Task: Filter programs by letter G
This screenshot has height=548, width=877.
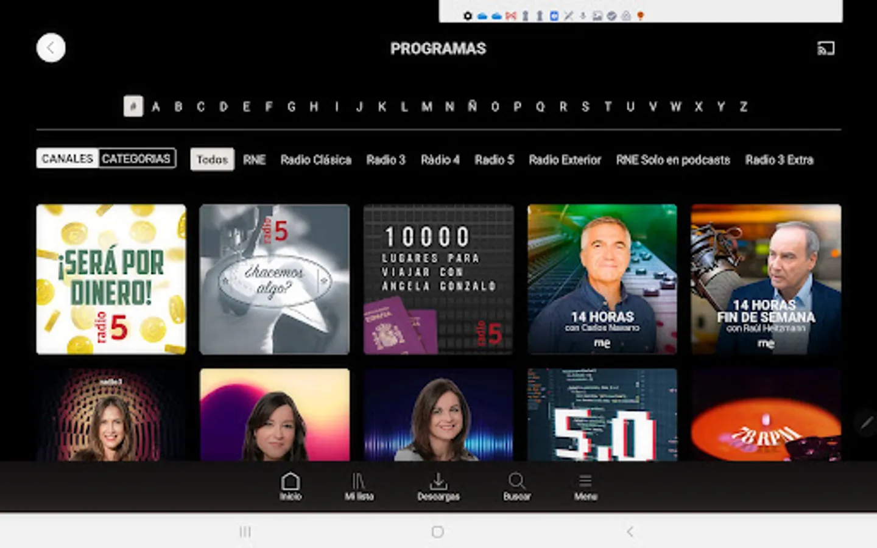Action: coord(292,107)
